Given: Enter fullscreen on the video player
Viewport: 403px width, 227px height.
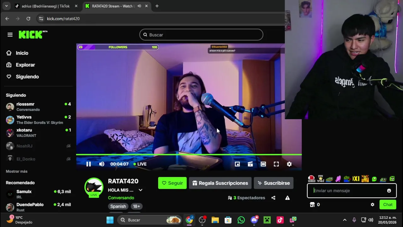Looking at the screenshot, I should pos(276,164).
